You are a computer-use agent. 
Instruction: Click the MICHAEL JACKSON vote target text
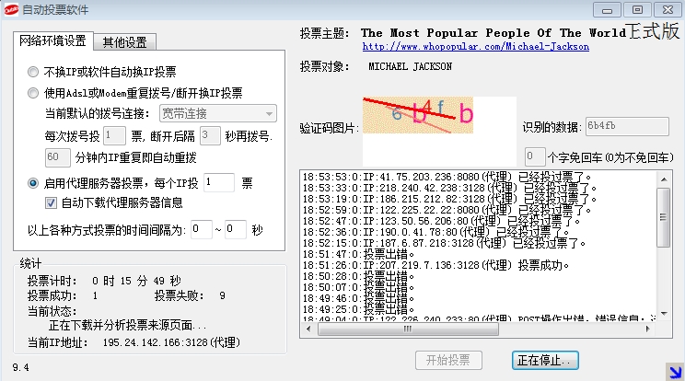coord(411,66)
